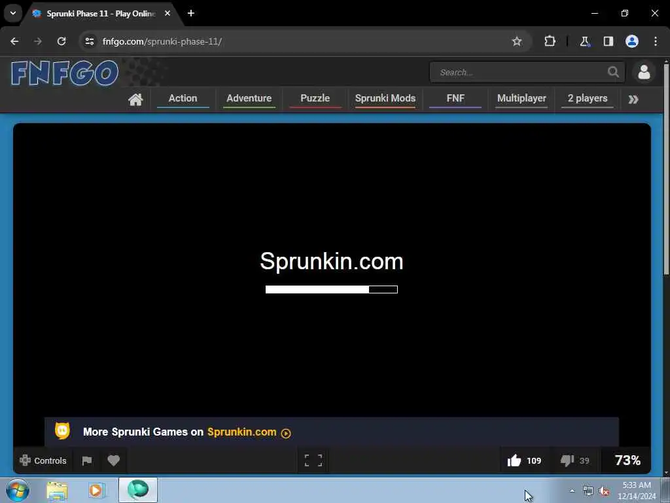Open the Windows Start menu
The image size is (670, 503).
[18, 490]
